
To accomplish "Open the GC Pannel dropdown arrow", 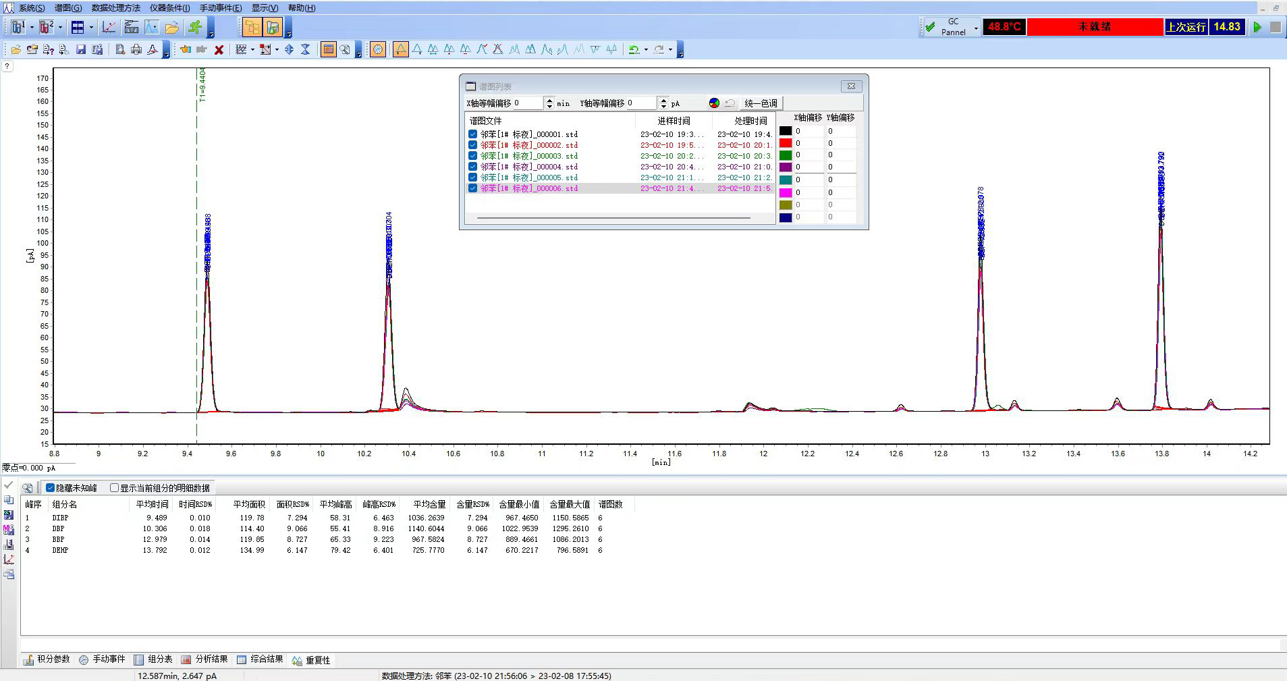I will (976, 28).
